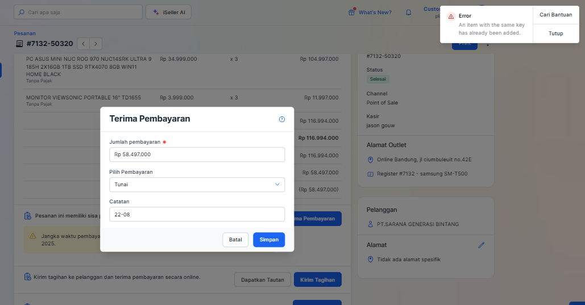Open the Pilih Pembayaran dropdown
The image size is (585, 305).
(197, 185)
